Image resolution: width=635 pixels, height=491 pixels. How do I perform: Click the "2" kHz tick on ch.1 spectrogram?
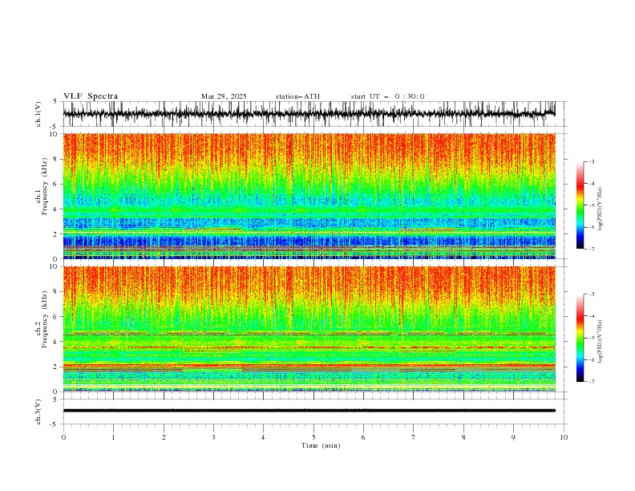tap(57, 233)
